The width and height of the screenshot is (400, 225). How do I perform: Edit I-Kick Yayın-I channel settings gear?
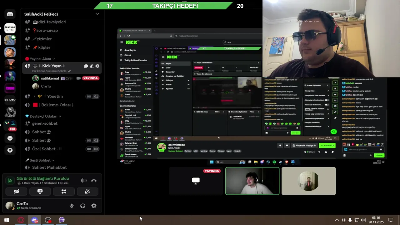pos(97,66)
